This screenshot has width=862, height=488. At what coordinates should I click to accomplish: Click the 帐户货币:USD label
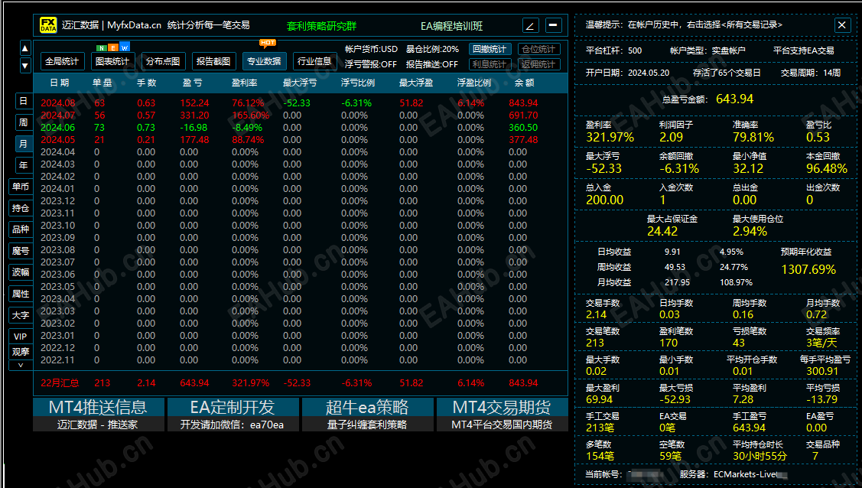click(371, 49)
